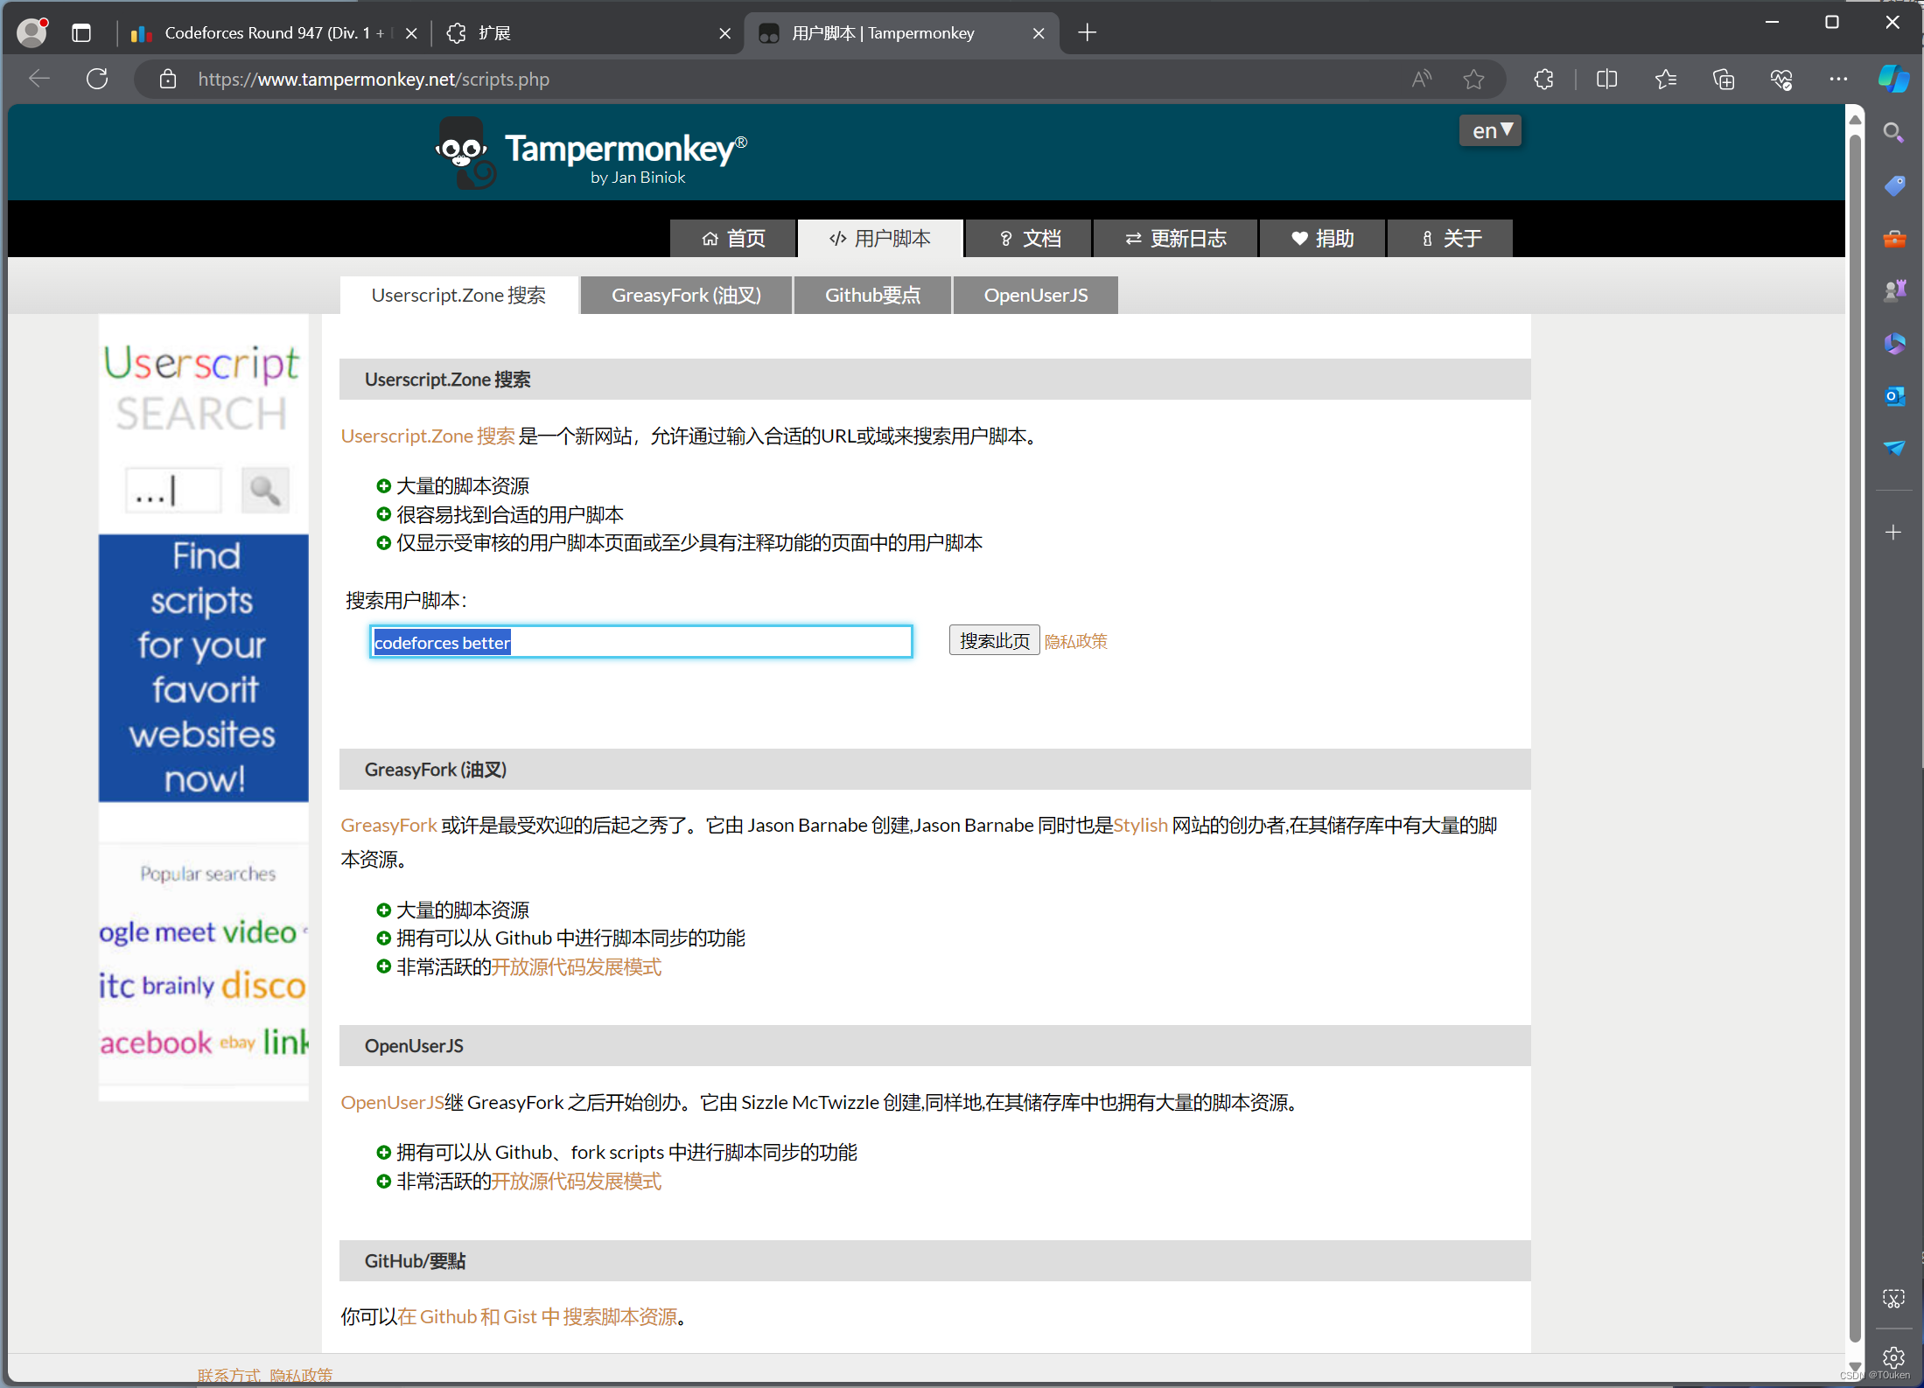Screen dimensions: 1924x1388
Task: Click the codeforces better search field
Action: 640,642
